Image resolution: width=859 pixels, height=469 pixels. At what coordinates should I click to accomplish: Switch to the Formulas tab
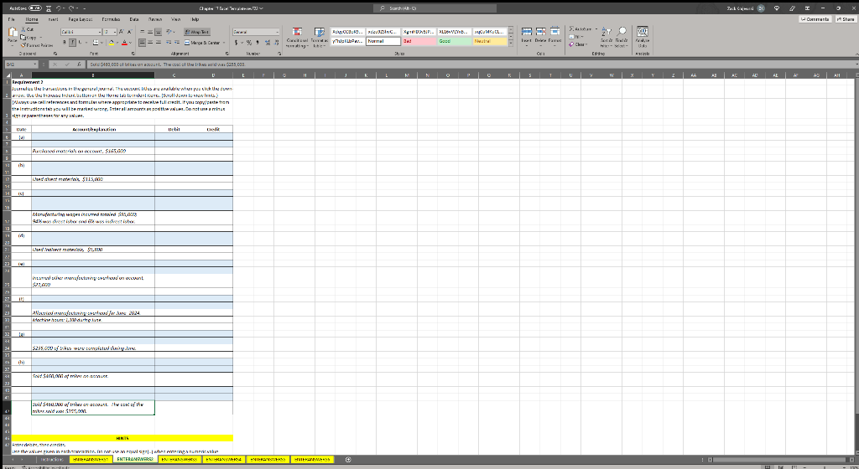click(x=111, y=19)
